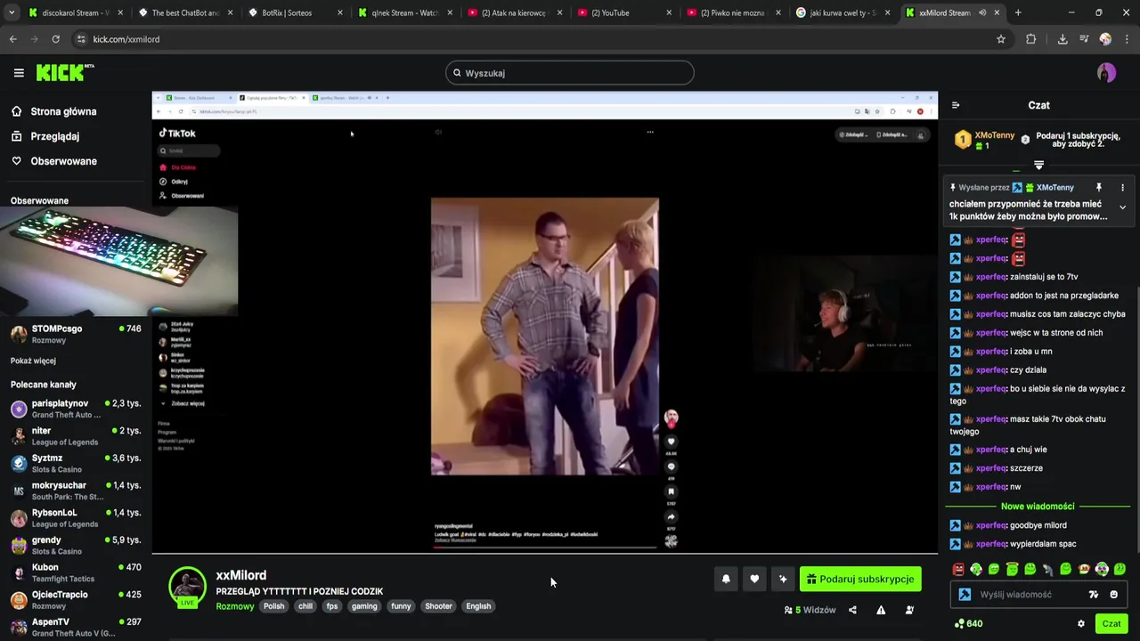The height and width of the screenshot is (641, 1140).
Task: Click XMoTenny on the gift leaderboard
Action: pyautogui.click(x=994, y=135)
